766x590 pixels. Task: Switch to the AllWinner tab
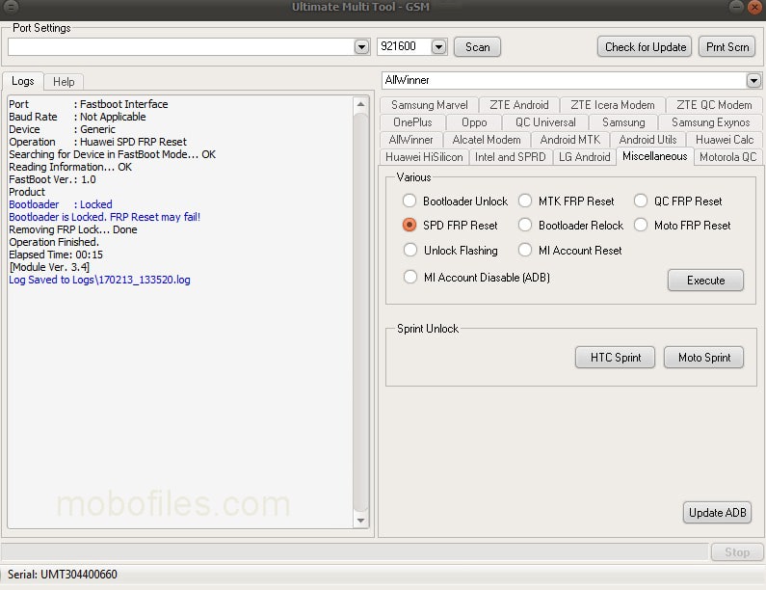pyautogui.click(x=410, y=140)
